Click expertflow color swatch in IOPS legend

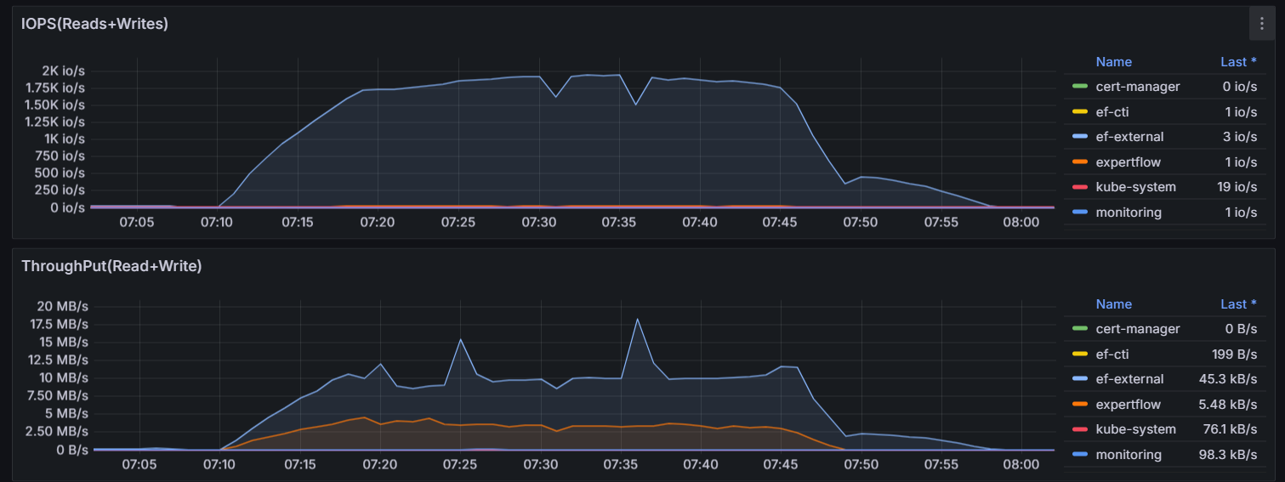(1079, 162)
